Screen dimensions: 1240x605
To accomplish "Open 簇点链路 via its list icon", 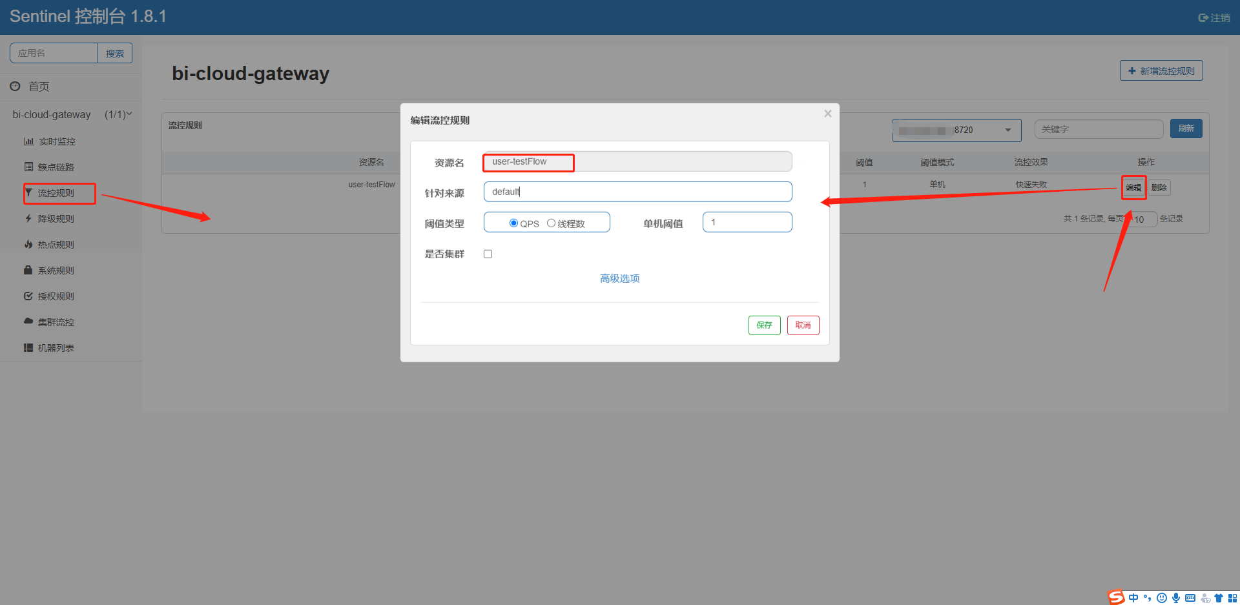I will click(28, 167).
